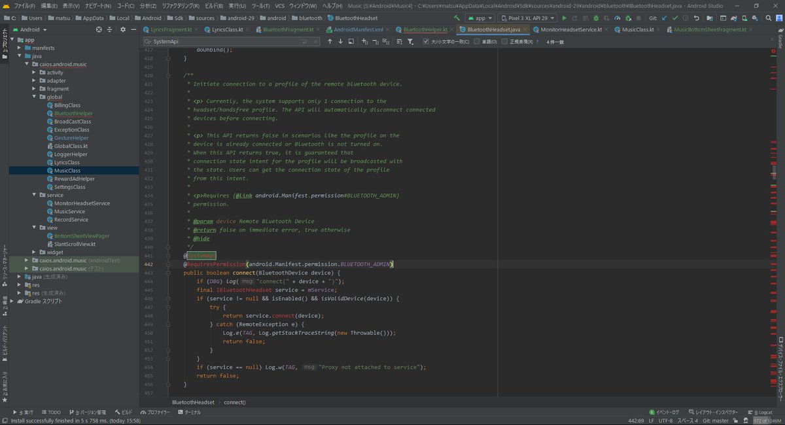Click the memory indicator in status bar
Screen dimensions: 785x425
point(767,420)
